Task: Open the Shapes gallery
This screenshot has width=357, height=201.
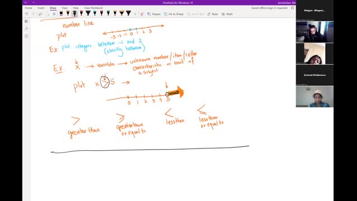Action: click(x=154, y=14)
